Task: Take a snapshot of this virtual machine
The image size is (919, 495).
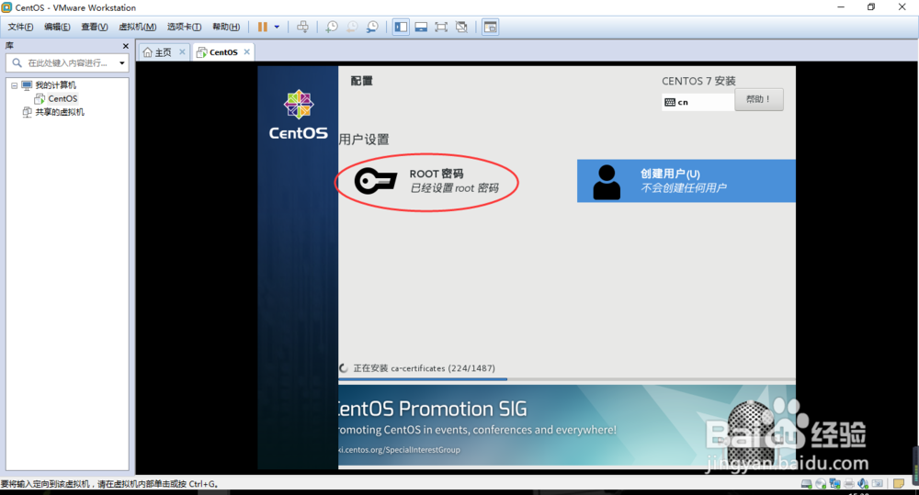Action: click(x=332, y=27)
